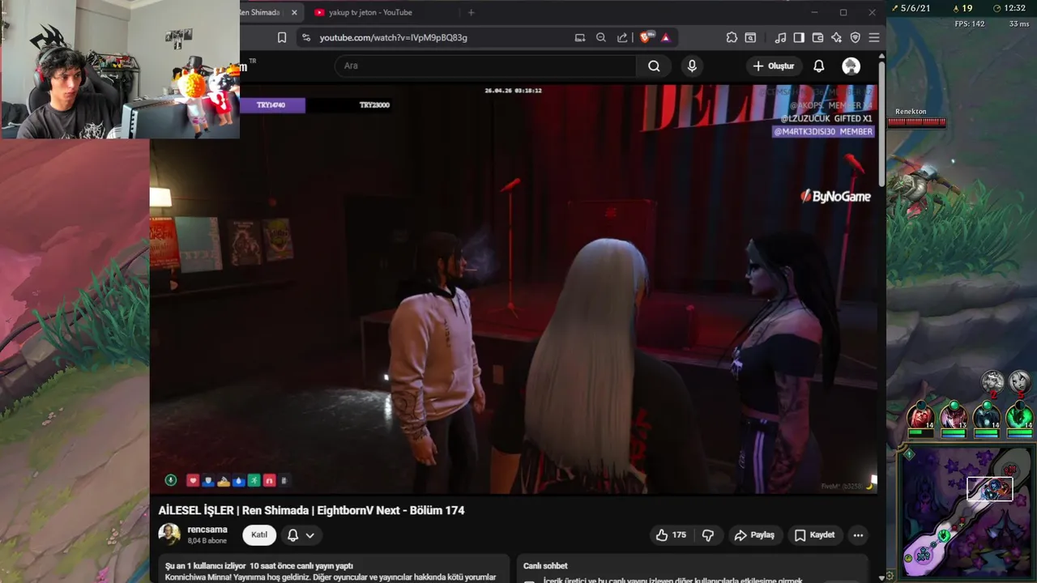Open the Brave Wallet icon

click(x=817, y=37)
